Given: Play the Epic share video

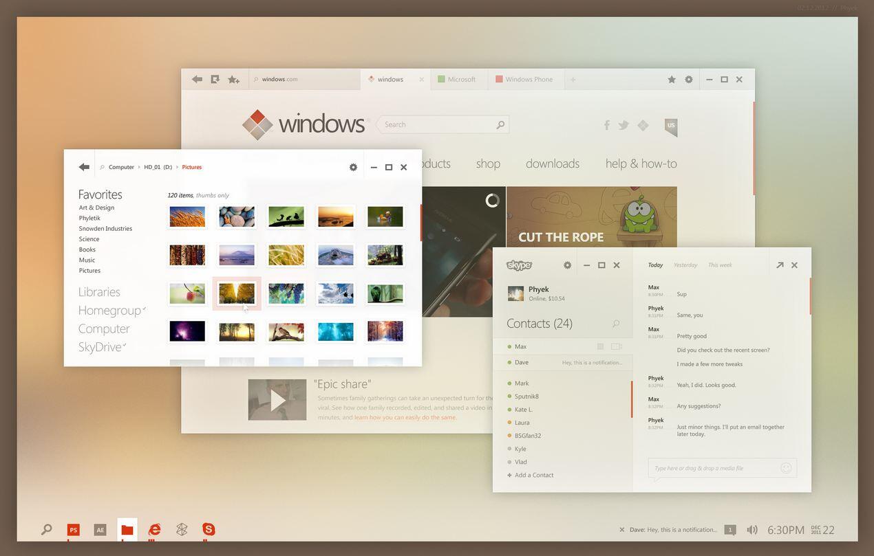Looking at the screenshot, I should point(277,400).
